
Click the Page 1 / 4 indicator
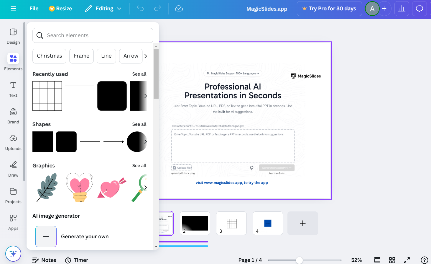250,260
